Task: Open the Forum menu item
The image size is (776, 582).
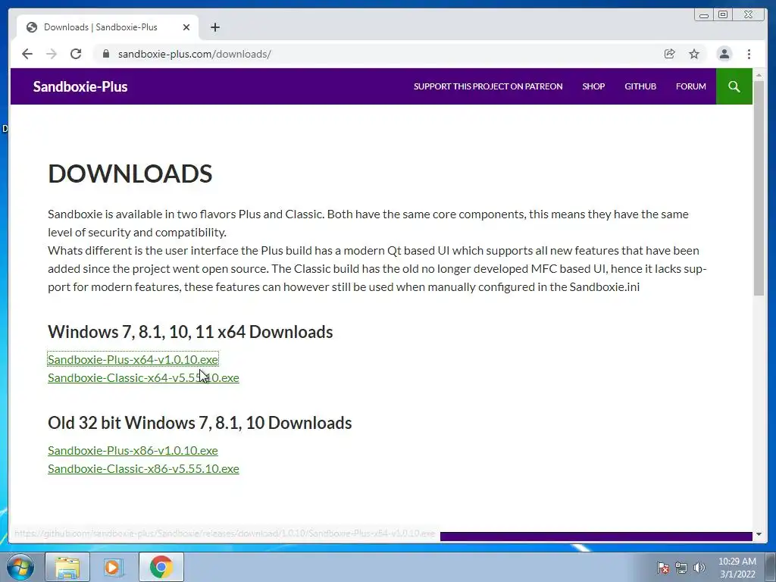Action: click(x=691, y=86)
